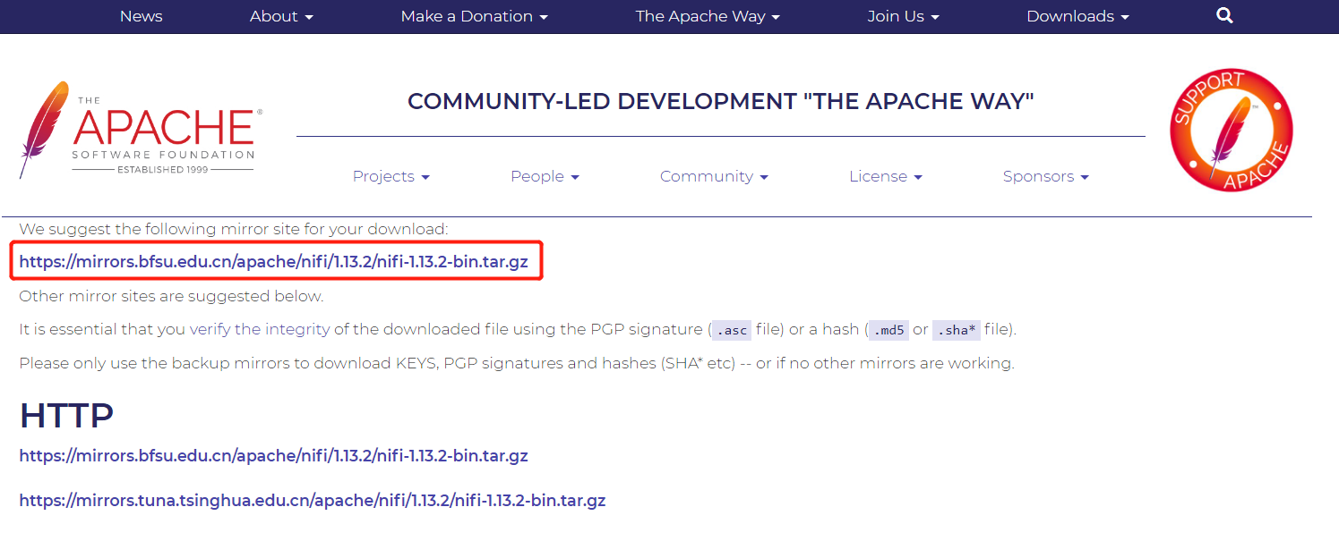
Task: Open site search with the magnifier icon
Action: click(1223, 15)
